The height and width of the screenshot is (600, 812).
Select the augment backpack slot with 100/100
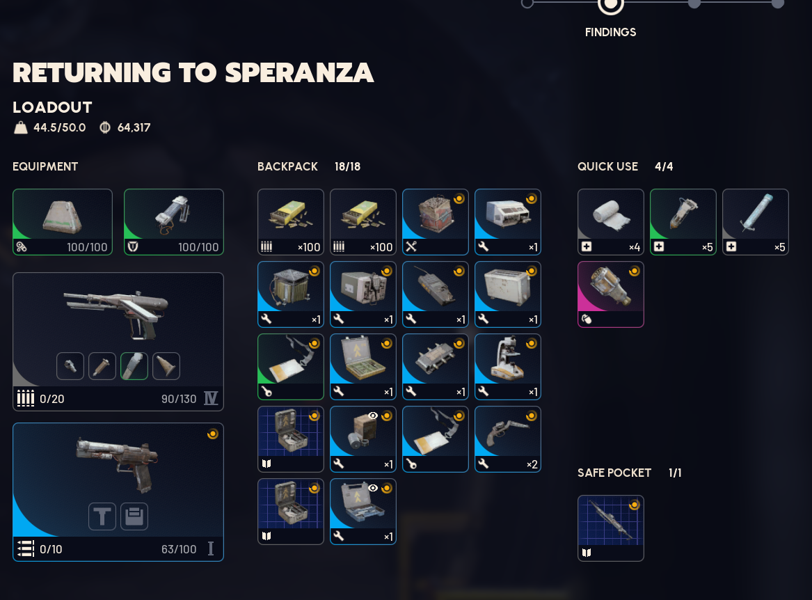click(x=63, y=222)
